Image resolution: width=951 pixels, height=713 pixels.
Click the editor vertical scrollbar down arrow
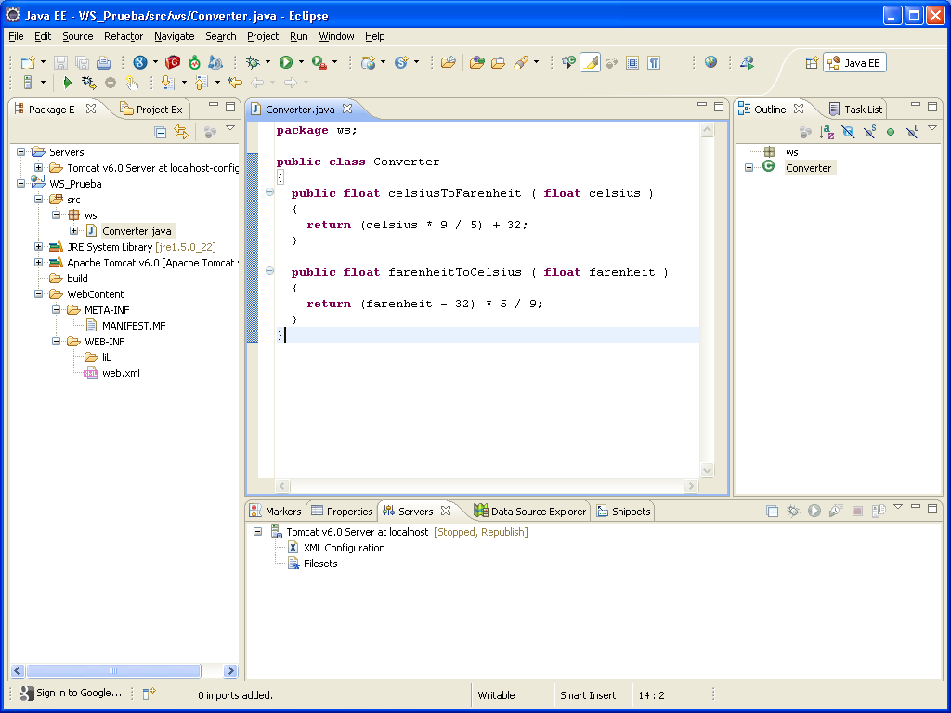point(707,470)
